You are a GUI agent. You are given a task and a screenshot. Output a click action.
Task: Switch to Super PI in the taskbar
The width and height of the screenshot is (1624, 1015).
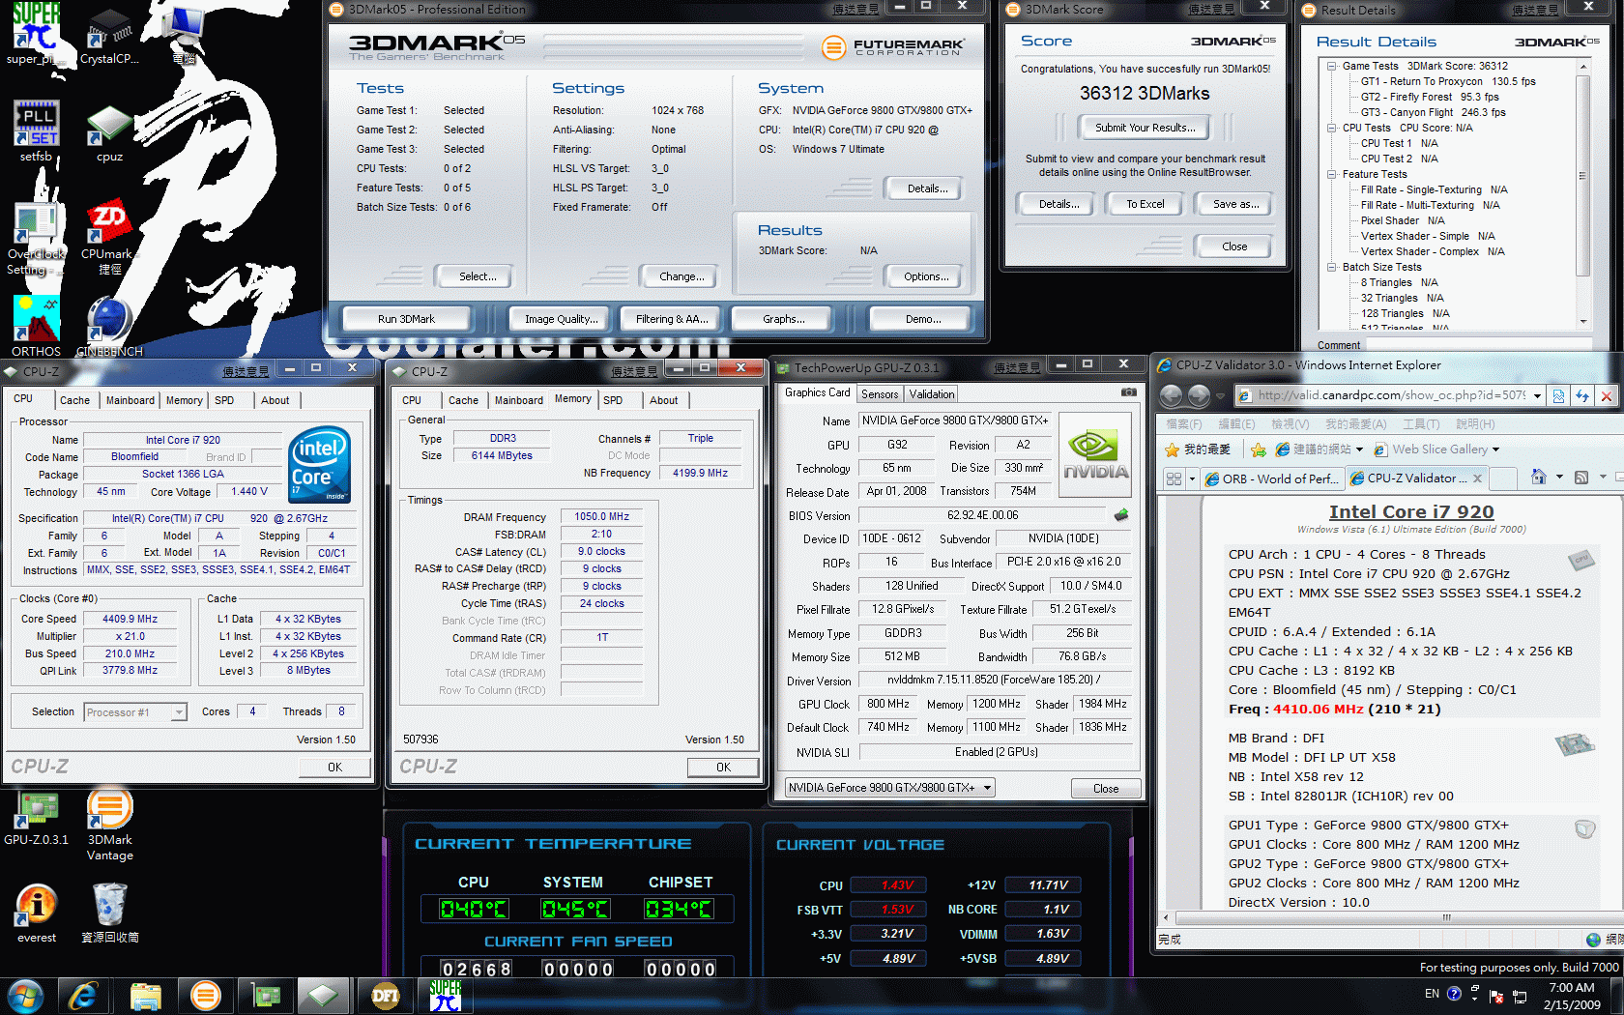pyautogui.click(x=446, y=996)
